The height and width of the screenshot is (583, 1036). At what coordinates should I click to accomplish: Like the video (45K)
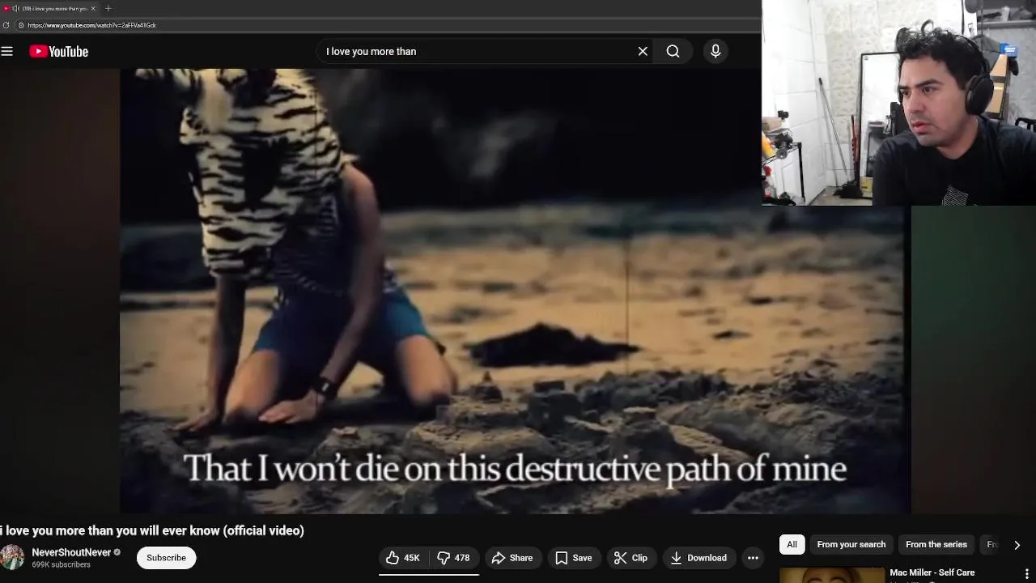[403, 557]
